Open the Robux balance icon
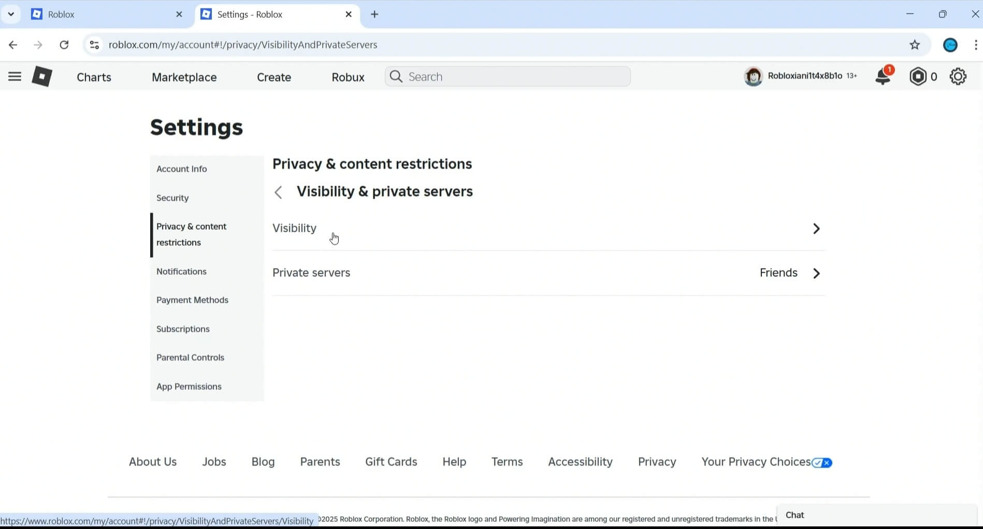The image size is (983, 529). click(918, 77)
